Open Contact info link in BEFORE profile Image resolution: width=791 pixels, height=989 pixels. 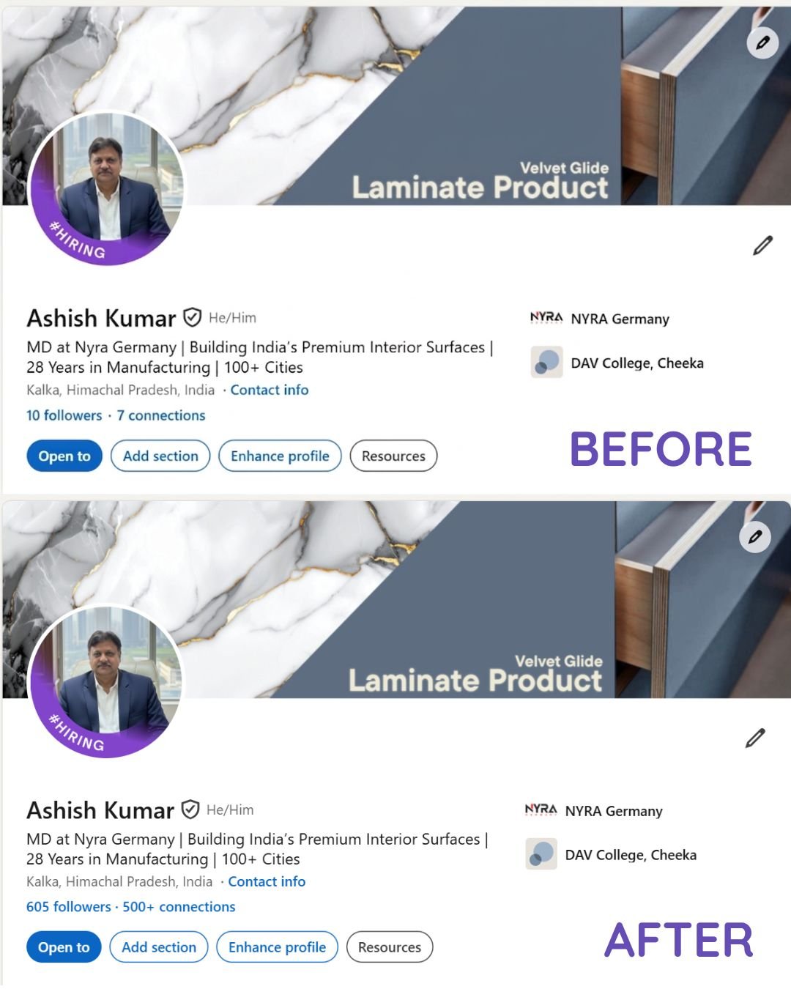(270, 390)
